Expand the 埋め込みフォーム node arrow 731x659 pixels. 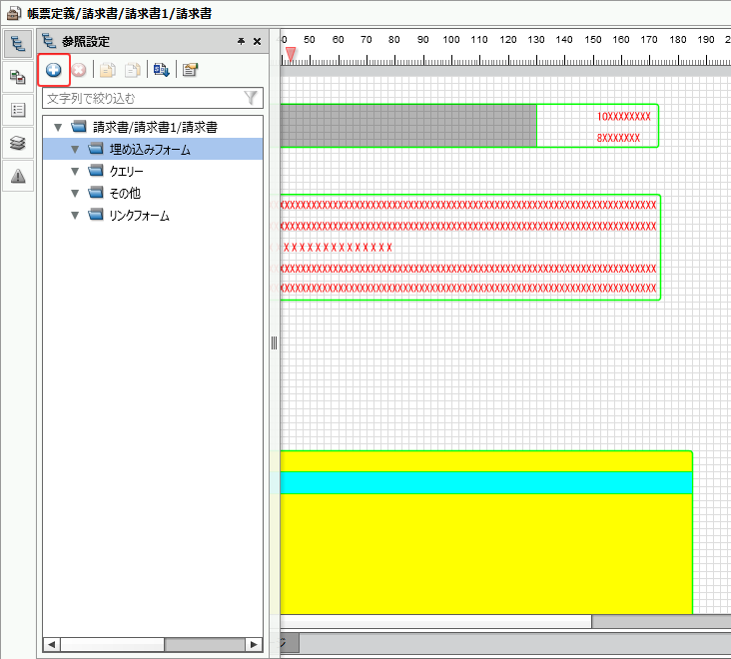coord(75,149)
